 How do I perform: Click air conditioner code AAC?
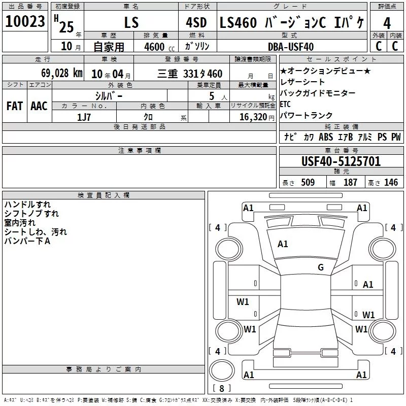(x=39, y=106)
